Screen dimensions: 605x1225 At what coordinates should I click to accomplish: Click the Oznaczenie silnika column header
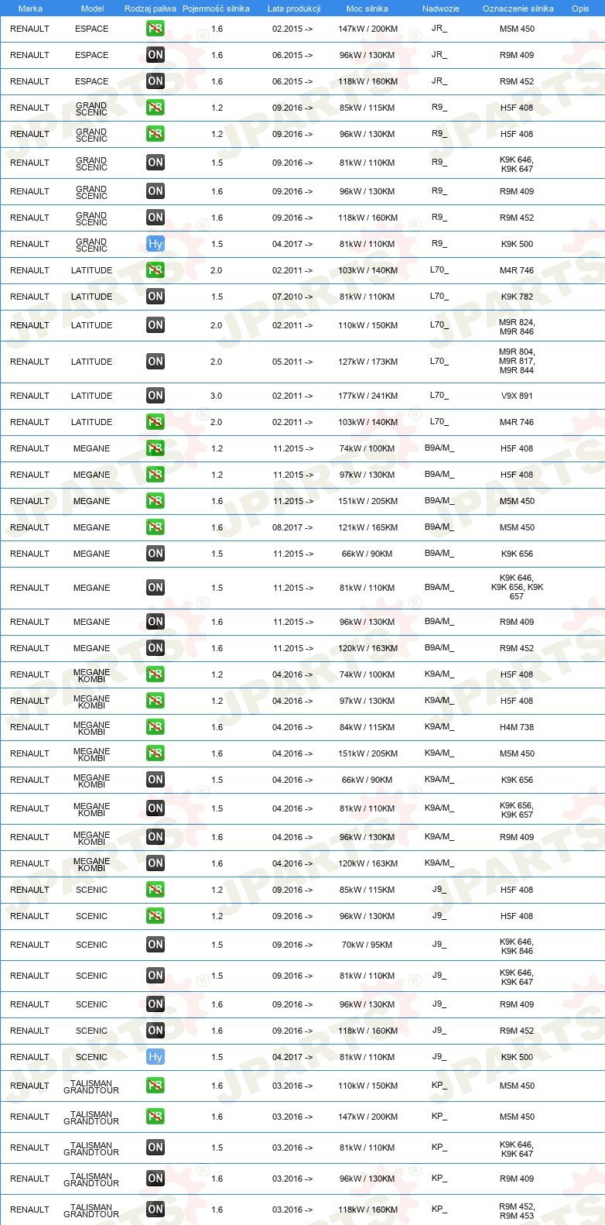coord(518,9)
